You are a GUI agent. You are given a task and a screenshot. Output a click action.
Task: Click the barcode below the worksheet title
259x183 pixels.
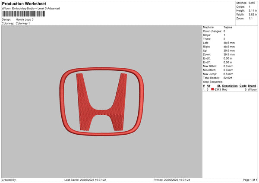pos(24,14)
